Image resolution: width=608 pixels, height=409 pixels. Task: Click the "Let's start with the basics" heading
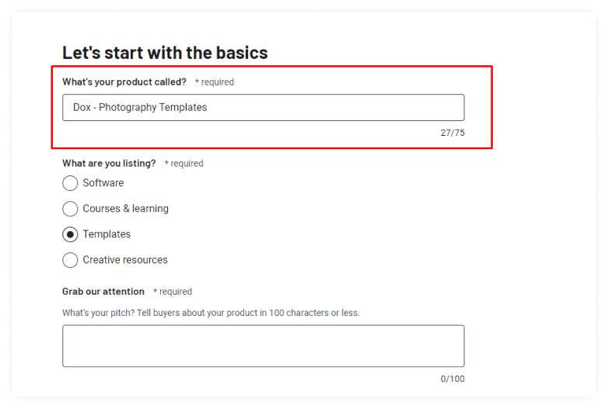(x=165, y=53)
